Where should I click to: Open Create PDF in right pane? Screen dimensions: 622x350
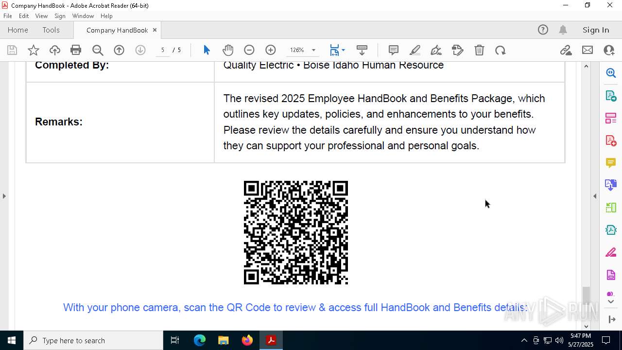611,140
